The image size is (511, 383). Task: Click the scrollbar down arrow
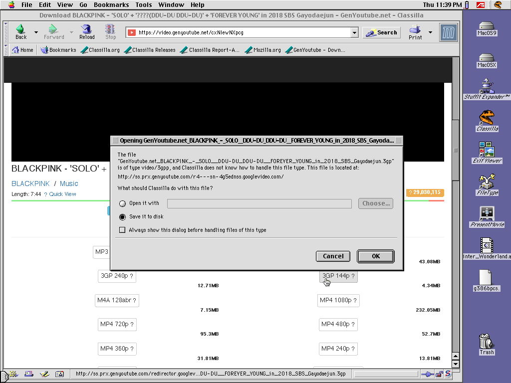[x=456, y=364]
